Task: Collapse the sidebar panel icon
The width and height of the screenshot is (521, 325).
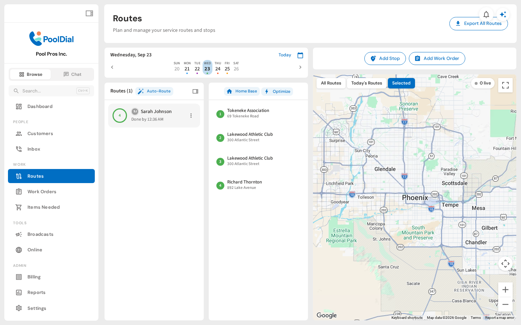Action: (x=89, y=13)
